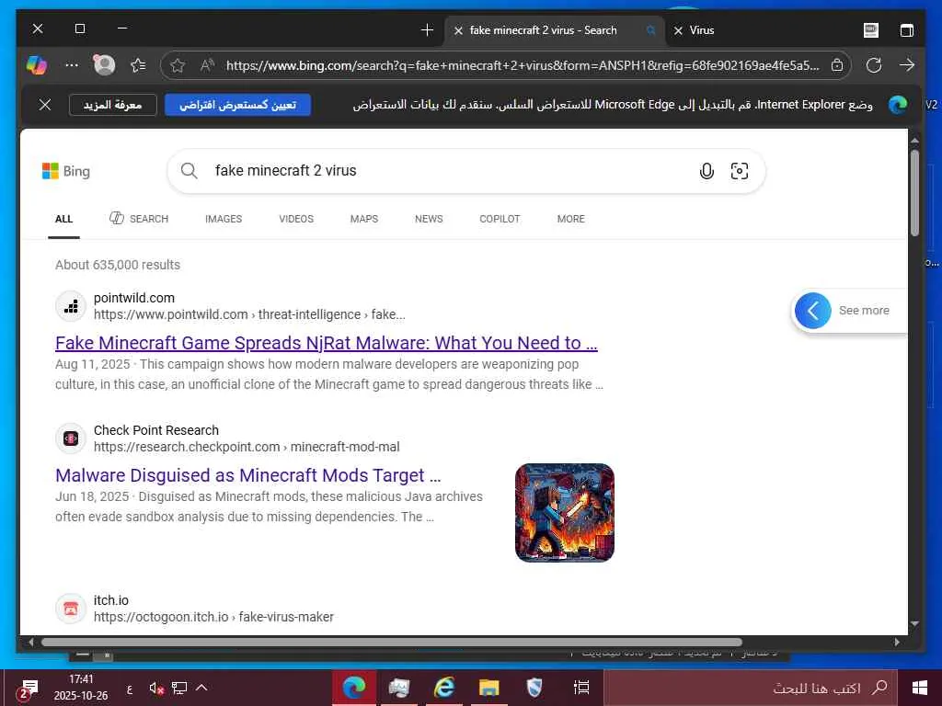Switch to the IMAGES tab
This screenshot has height=706, width=942.
(224, 219)
